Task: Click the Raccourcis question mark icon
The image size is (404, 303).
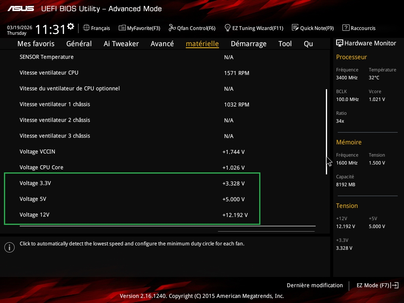Action: click(346, 28)
